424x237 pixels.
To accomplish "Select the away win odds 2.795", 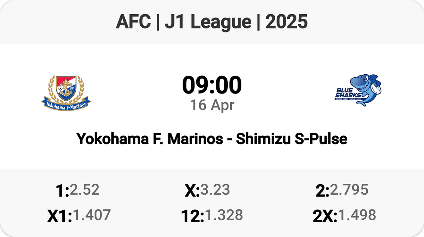I will coord(349,190).
